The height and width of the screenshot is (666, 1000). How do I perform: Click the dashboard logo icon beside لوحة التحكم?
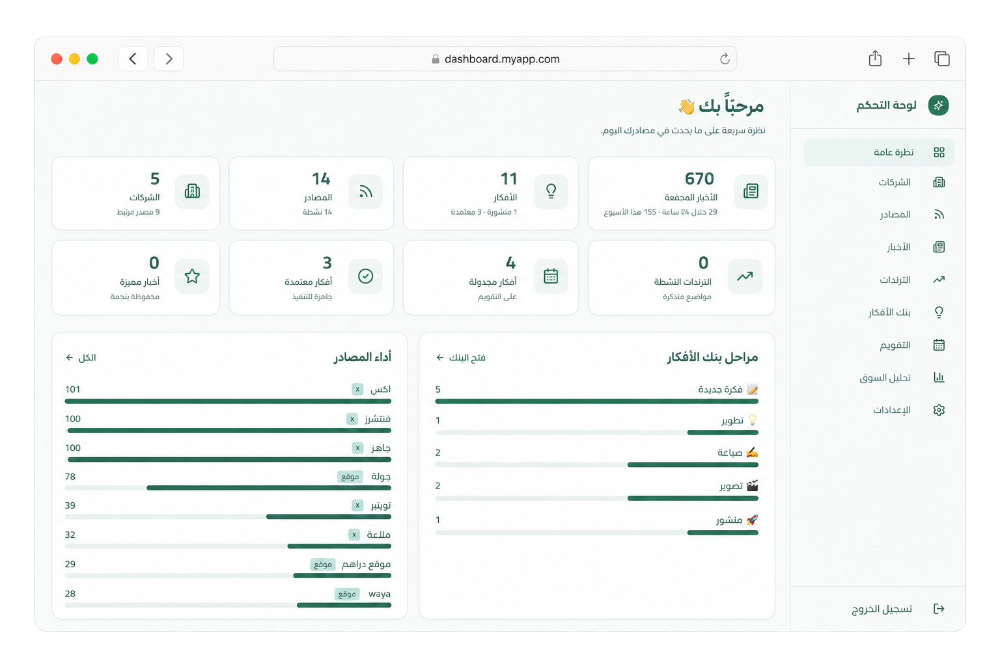938,105
